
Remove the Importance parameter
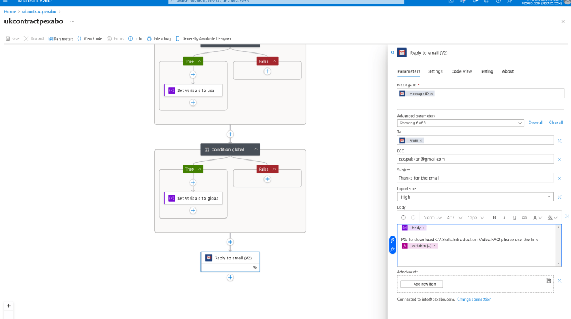[x=559, y=197]
